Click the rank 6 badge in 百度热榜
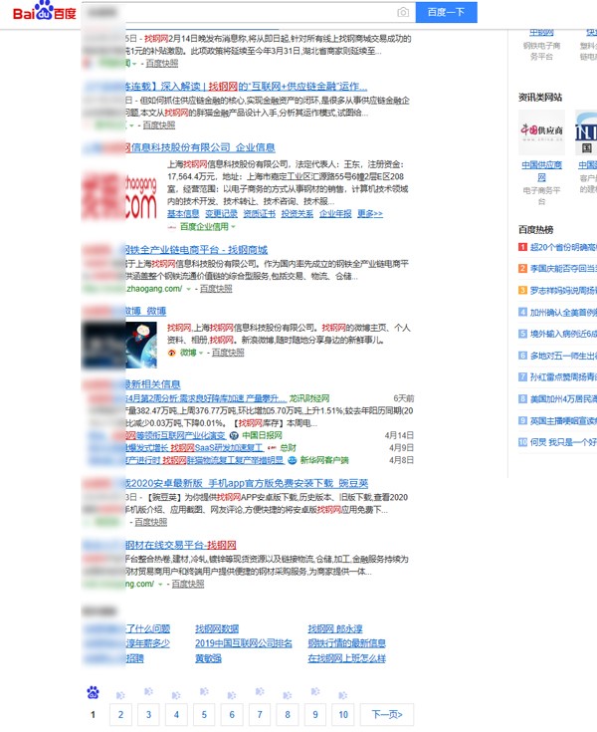597x732 pixels. point(522,356)
